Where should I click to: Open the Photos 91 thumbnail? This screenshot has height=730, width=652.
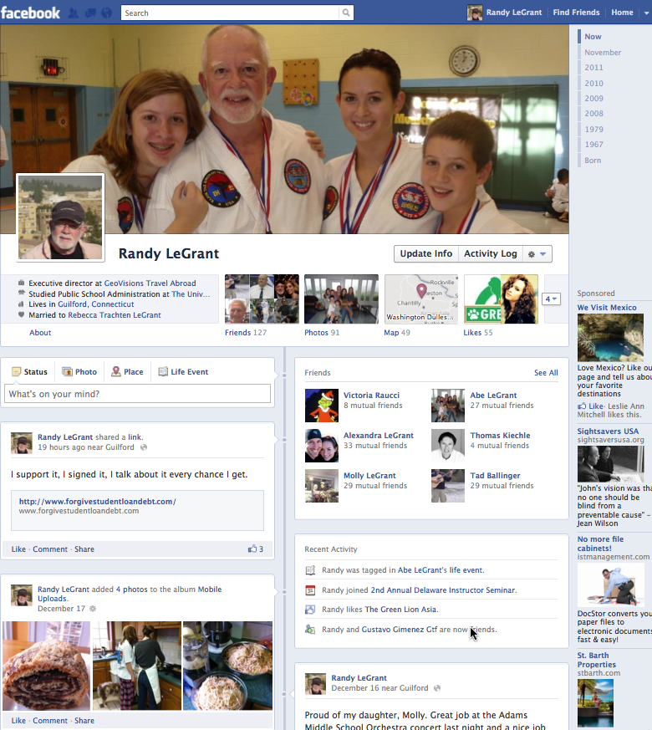coord(341,299)
